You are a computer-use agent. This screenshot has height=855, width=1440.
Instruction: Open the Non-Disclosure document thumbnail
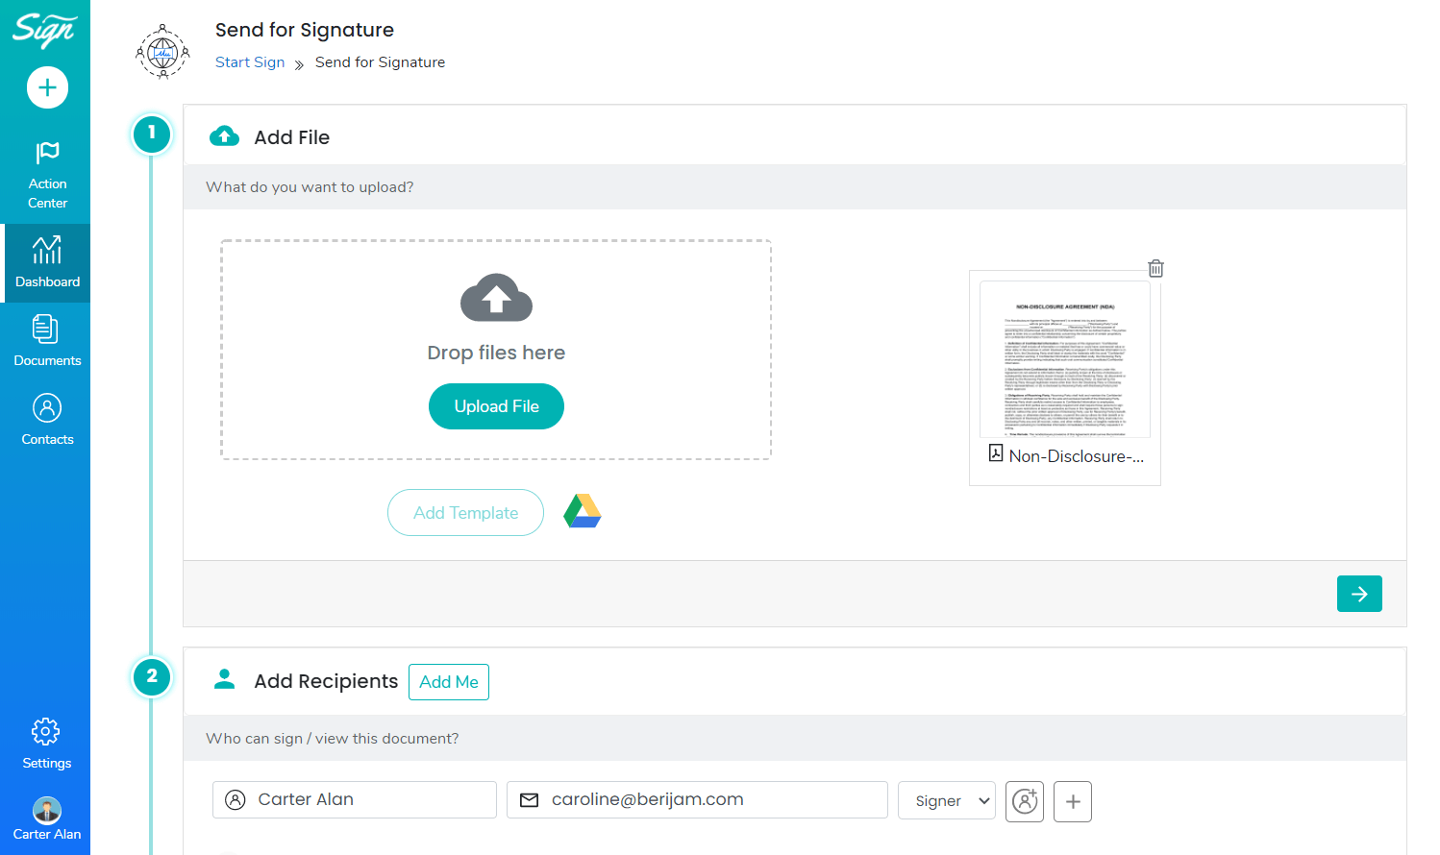1064,360
